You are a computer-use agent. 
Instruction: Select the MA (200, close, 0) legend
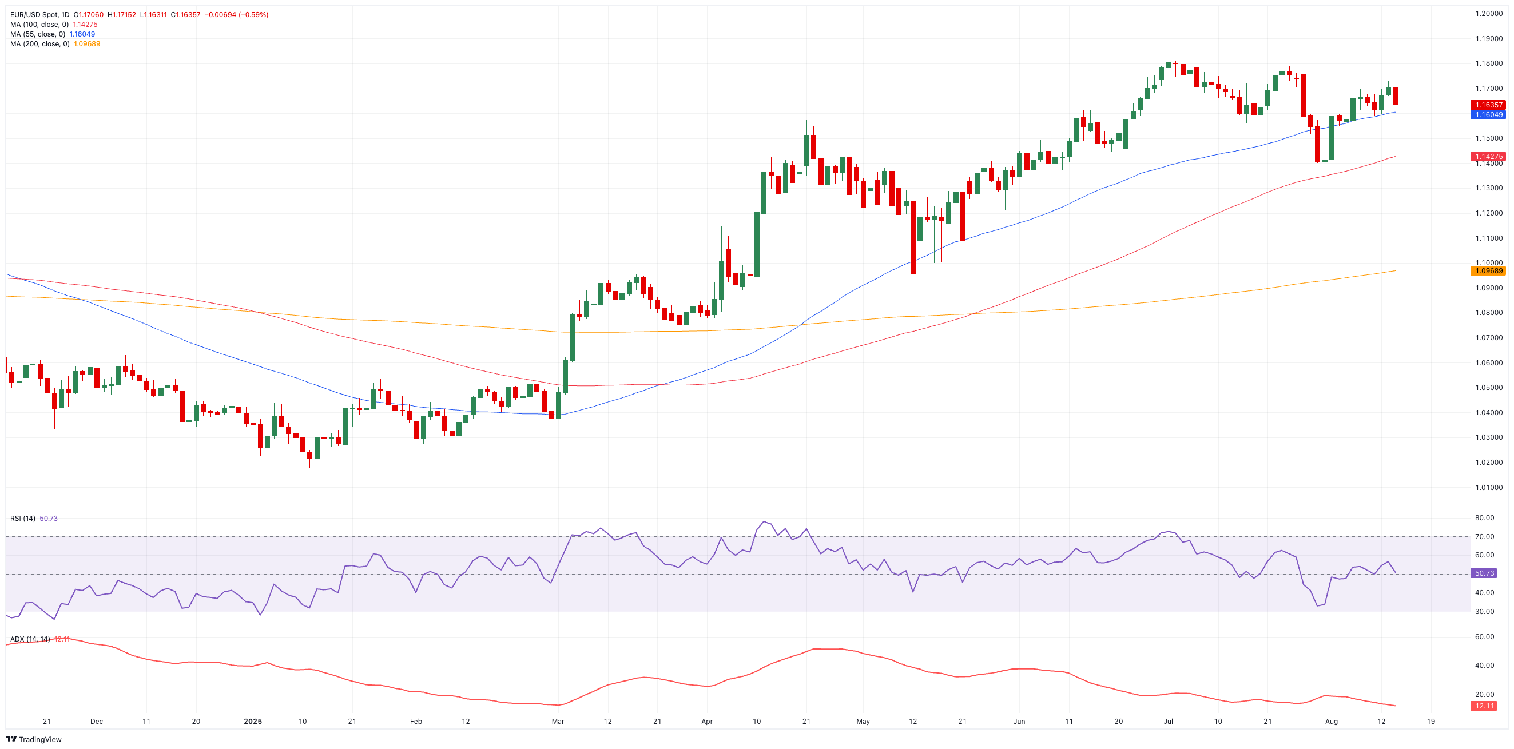point(40,44)
